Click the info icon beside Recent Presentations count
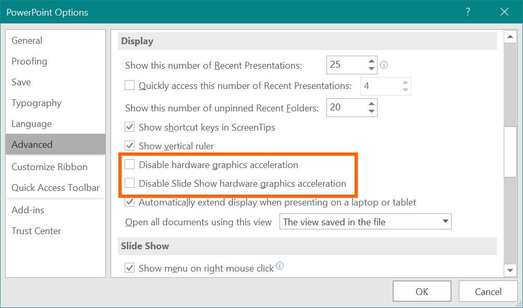Screen dimensions: 523x308 click(384, 65)
